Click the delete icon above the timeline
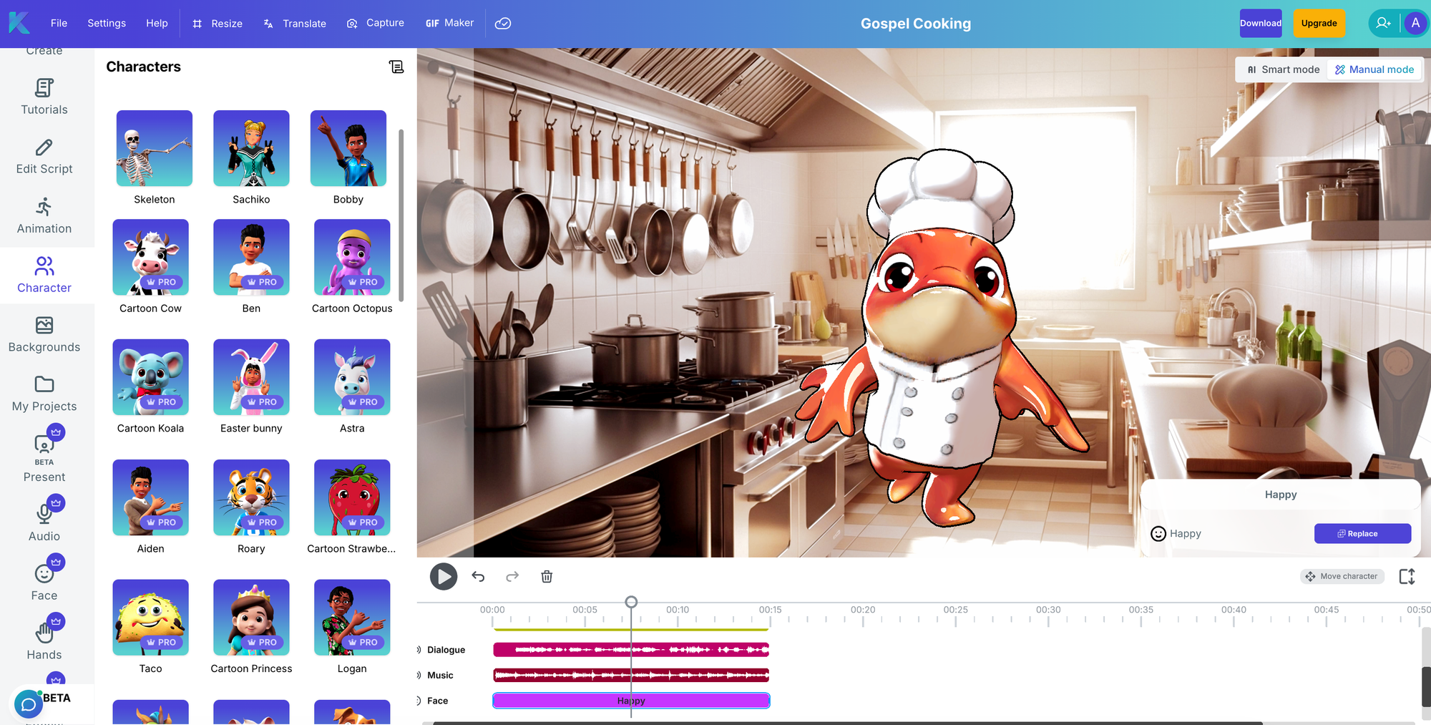 point(547,576)
